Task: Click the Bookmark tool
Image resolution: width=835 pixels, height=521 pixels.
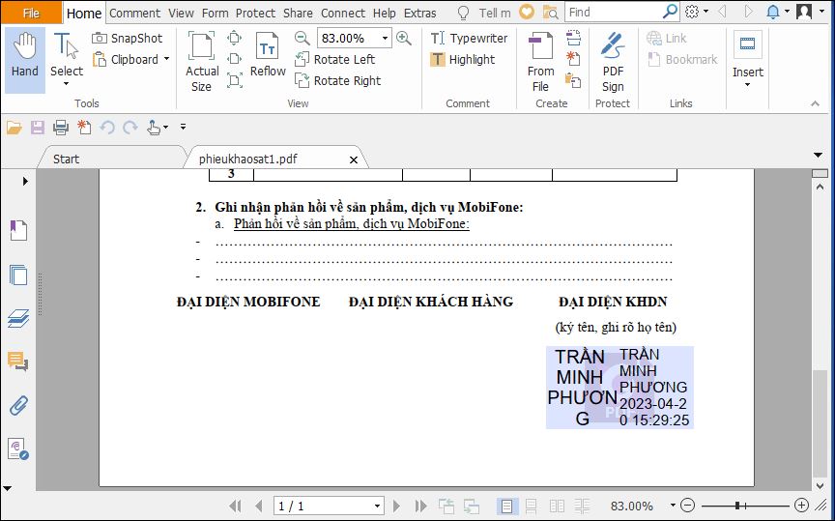Action: click(682, 60)
